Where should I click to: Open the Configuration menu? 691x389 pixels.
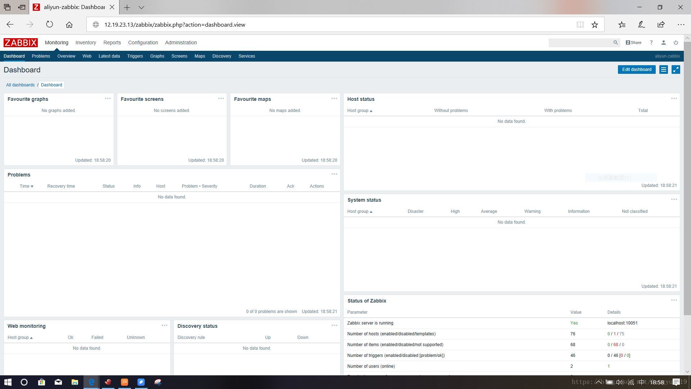pos(143,43)
